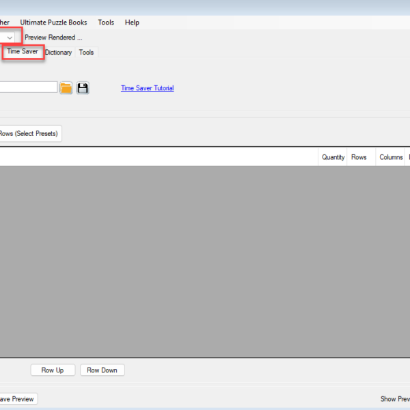
Task: Click the Rows column header
Action: (359, 157)
